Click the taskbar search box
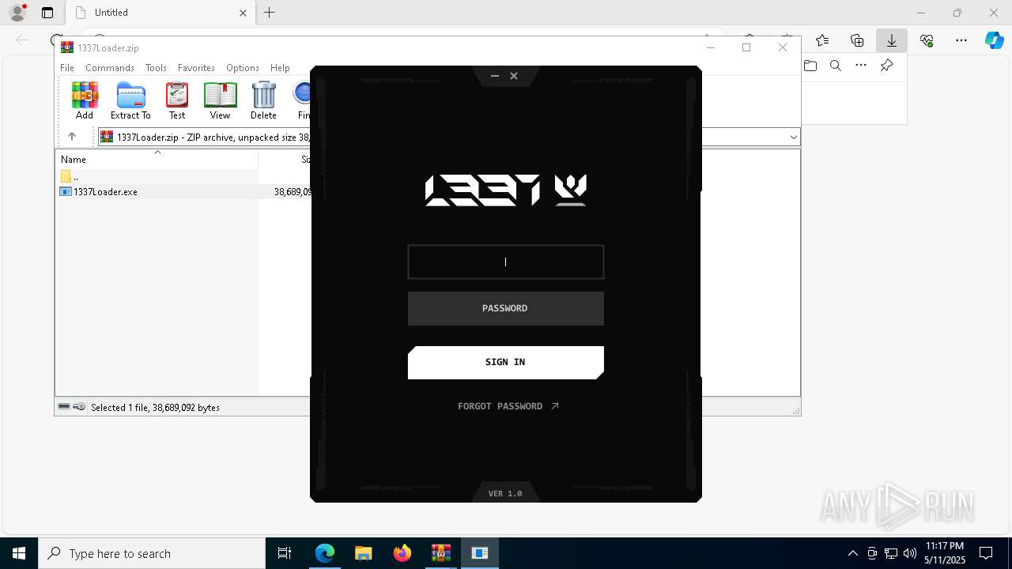This screenshot has width=1012, height=569. coord(152,553)
